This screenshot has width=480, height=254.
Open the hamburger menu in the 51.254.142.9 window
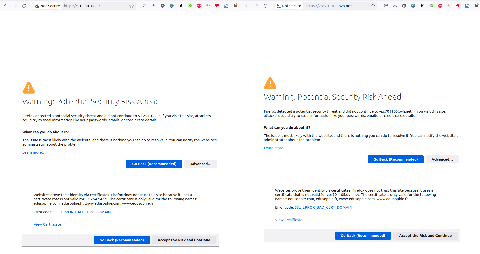click(x=235, y=6)
